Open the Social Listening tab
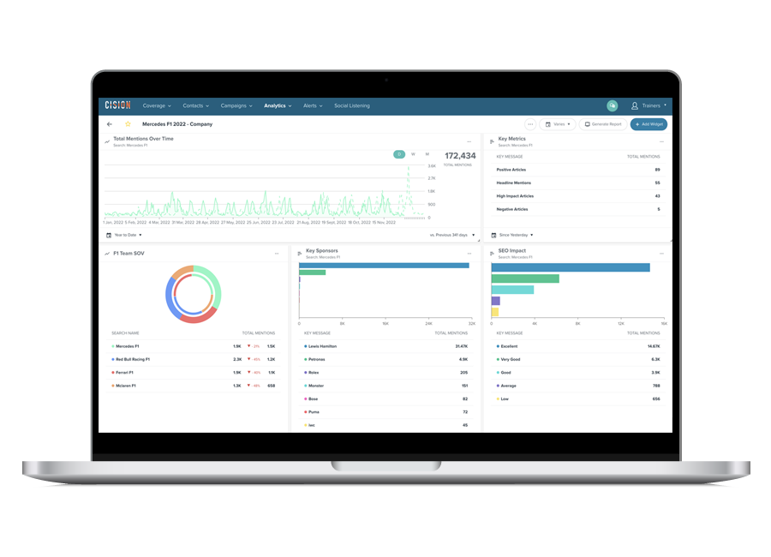This screenshot has height=557, width=771. [352, 105]
